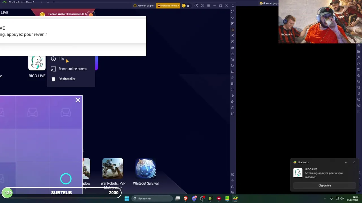Open the red play button app in taskbar
Image resolution: width=362 pixels, height=203 pixels.
(219, 198)
